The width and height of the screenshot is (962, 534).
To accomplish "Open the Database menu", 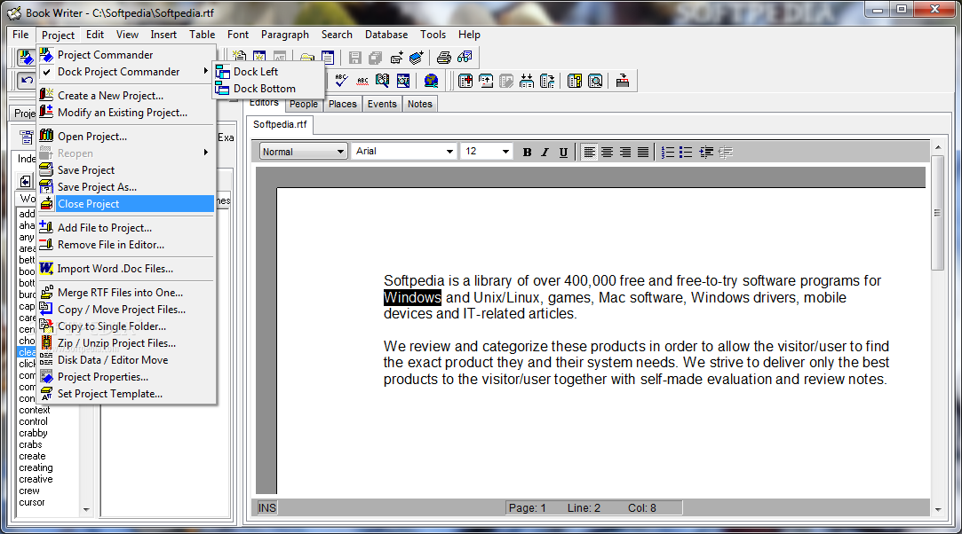I will tap(386, 35).
